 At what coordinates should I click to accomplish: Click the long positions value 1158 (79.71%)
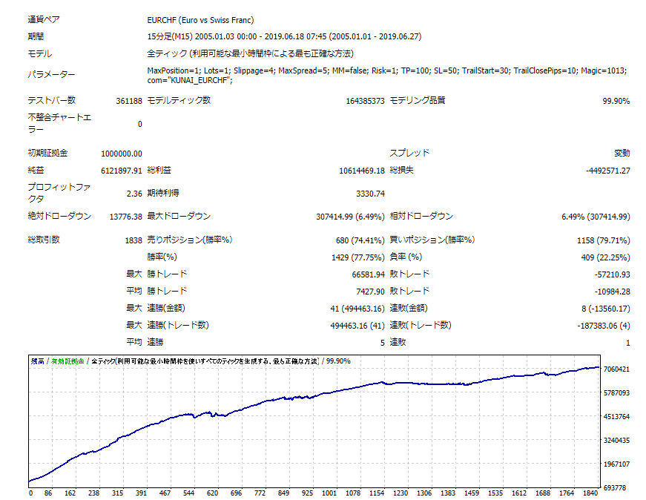[604, 240]
